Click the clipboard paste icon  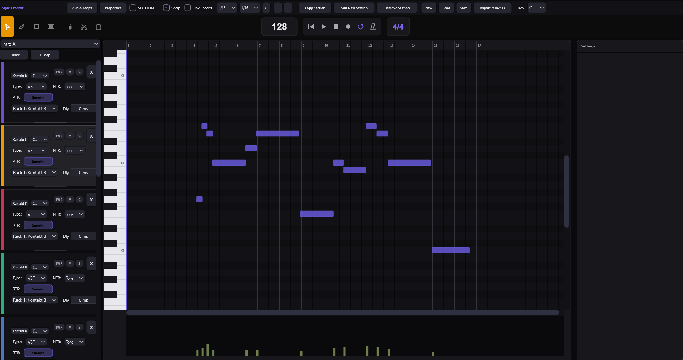point(98,27)
